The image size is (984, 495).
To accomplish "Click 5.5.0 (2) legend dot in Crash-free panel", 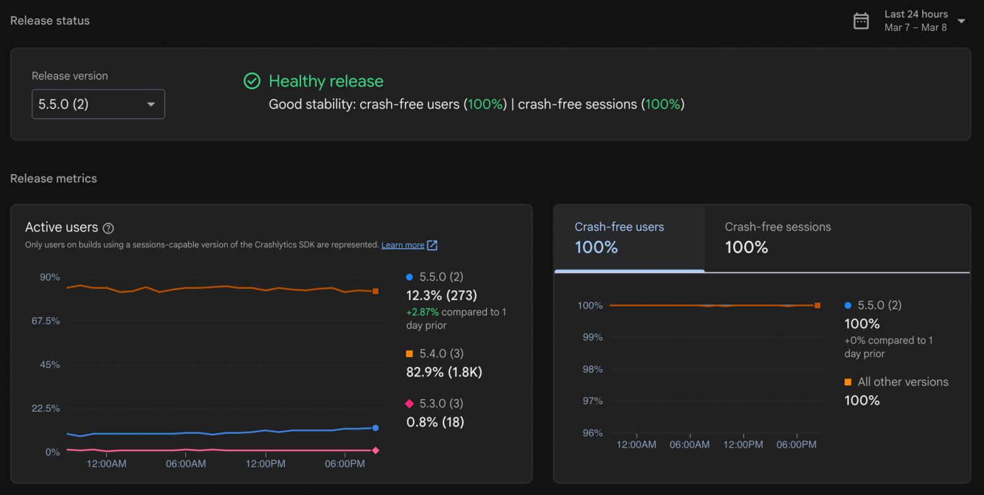I will 848,305.
